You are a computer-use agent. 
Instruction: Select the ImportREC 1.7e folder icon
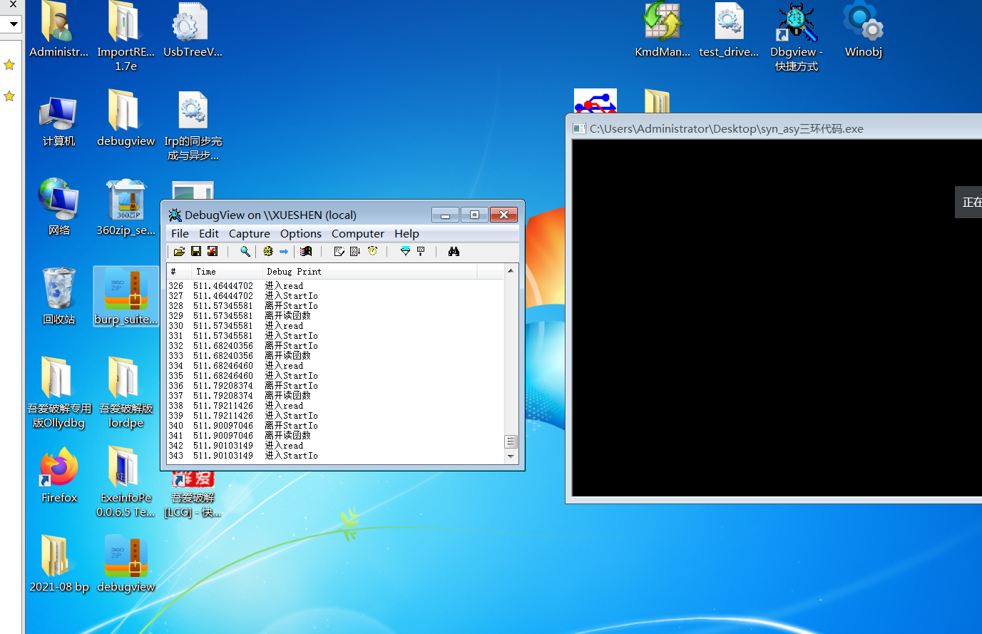pos(126,36)
